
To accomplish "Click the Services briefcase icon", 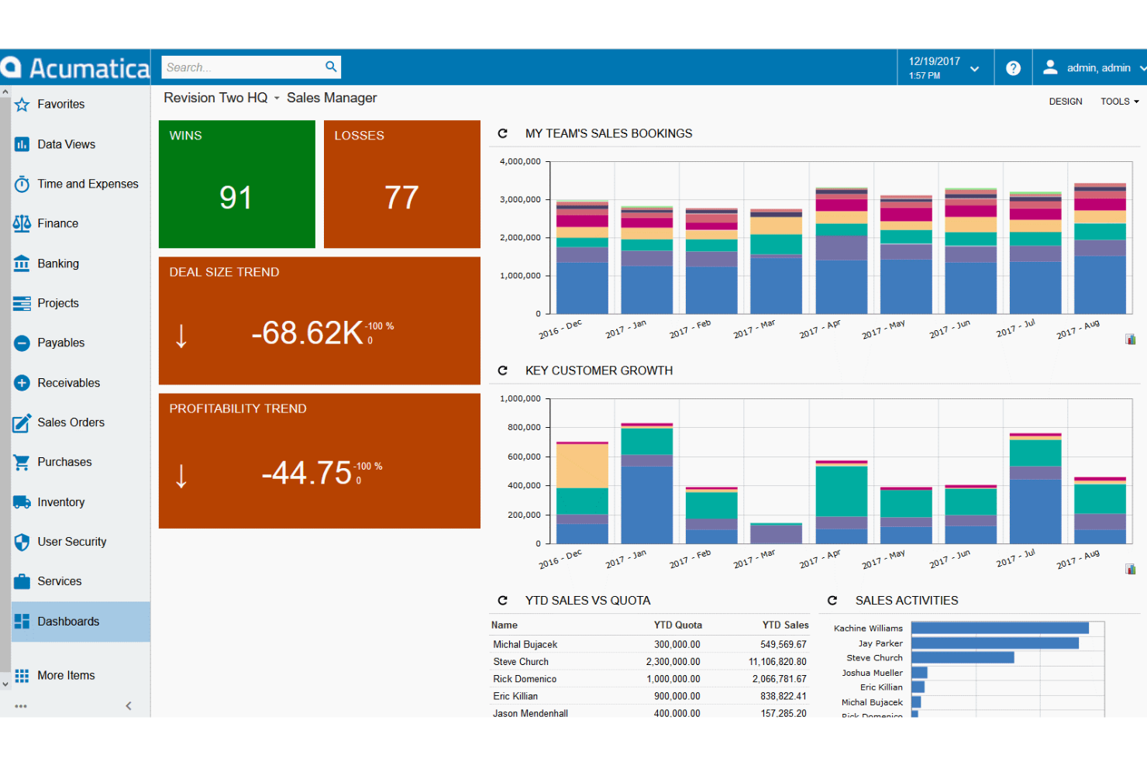I will tap(22, 581).
